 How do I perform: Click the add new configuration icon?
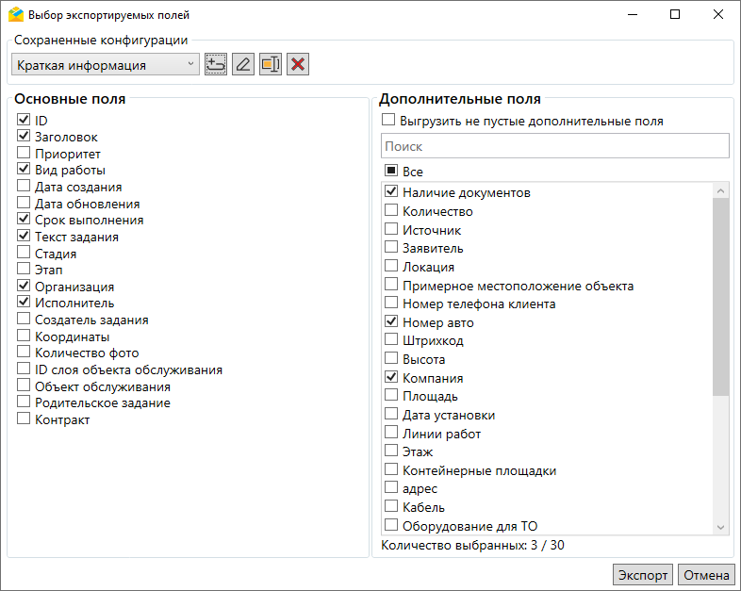[216, 64]
